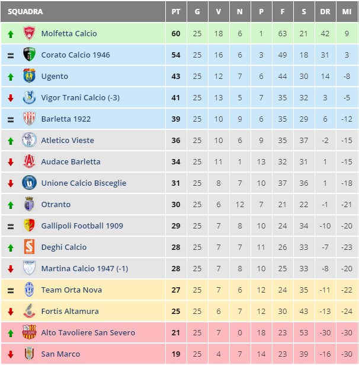Click the green up arrow beside Molfetta Calcio
Image resolution: width=359 pixels, height=365 pixels.
click(x=11, y=34)
